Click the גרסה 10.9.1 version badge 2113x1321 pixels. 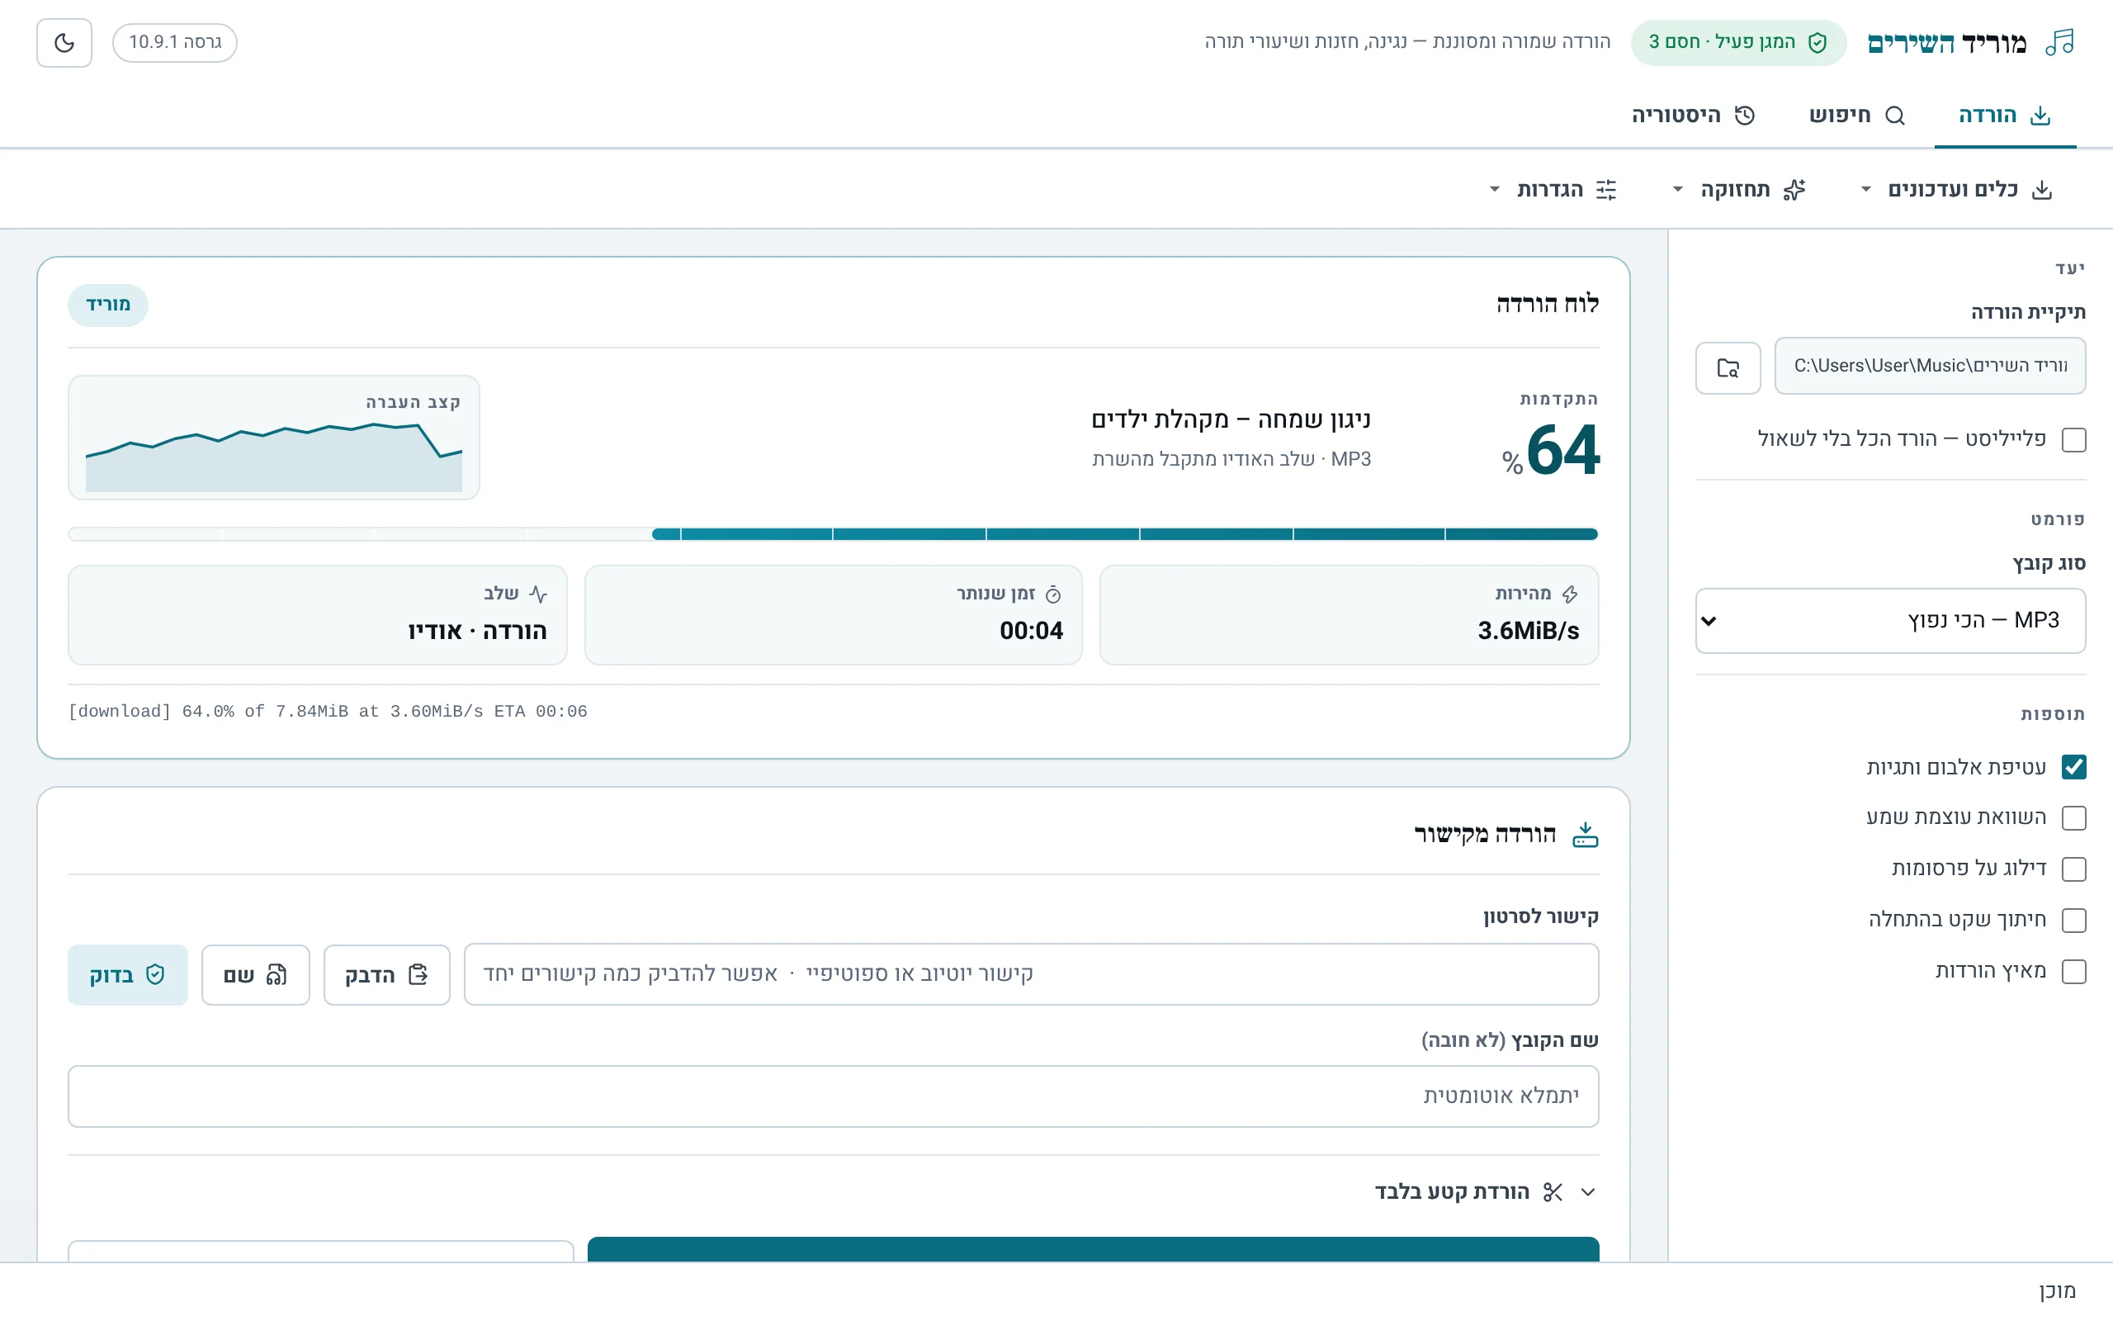click(x=175, y=42)
